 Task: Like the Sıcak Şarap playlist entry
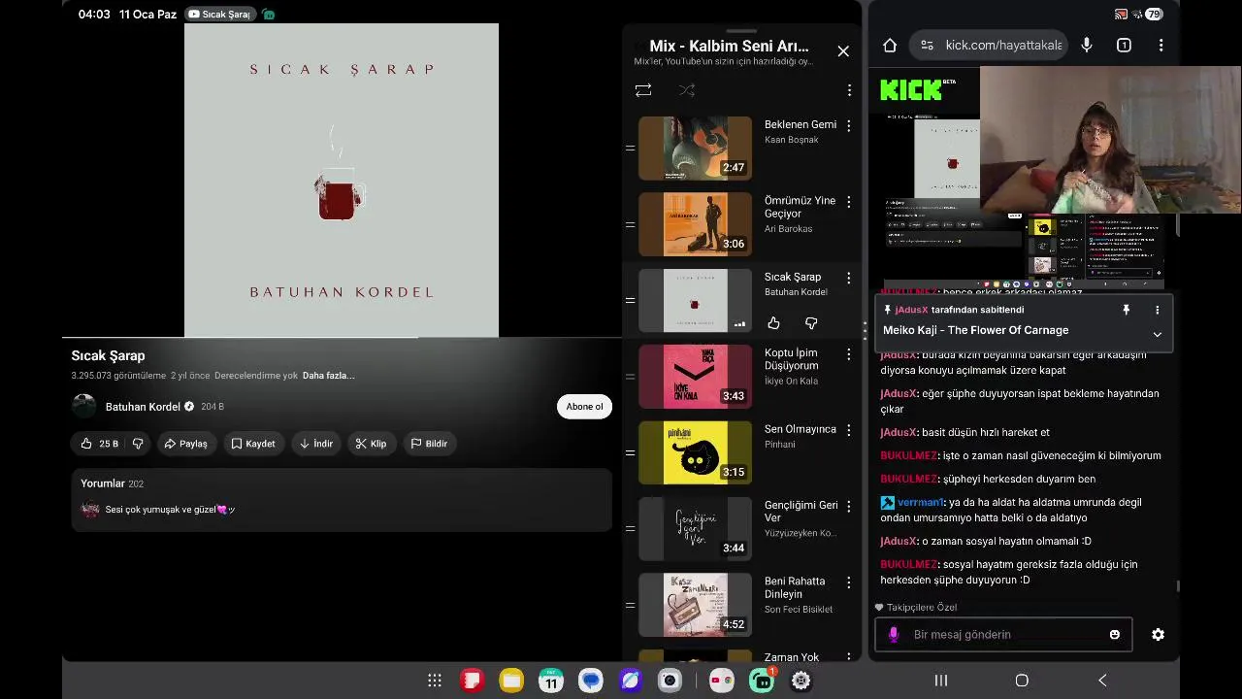(x=773, y=323)
